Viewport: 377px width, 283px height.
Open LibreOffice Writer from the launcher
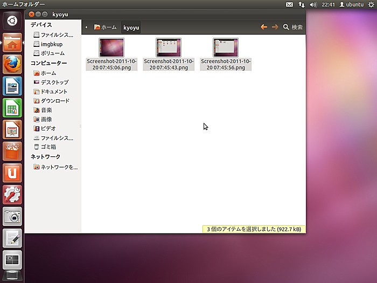(x=12, y=86)
